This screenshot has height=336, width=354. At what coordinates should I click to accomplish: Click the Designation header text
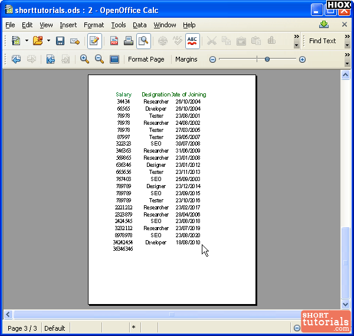(x=156, y=95)
